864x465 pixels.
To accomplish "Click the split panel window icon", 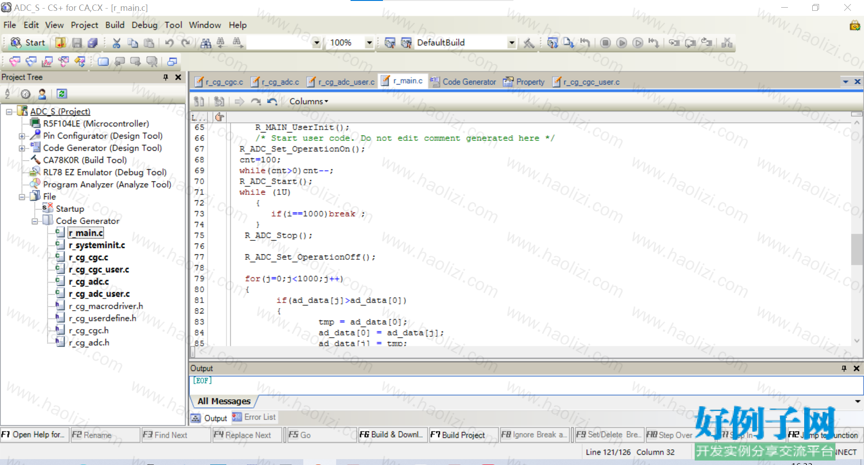I will (x=103, y=62).
